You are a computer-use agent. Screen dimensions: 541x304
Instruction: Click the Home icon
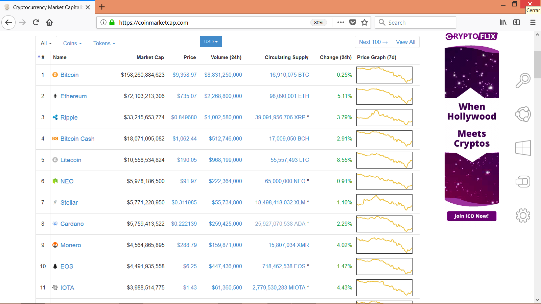click(x=49, y=22)
